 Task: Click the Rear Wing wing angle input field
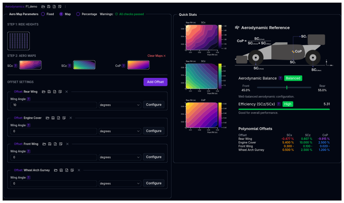pos(53,105)
